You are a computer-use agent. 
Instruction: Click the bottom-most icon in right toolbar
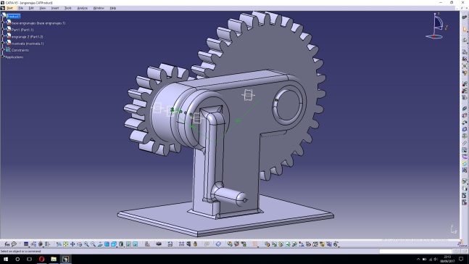465,202
